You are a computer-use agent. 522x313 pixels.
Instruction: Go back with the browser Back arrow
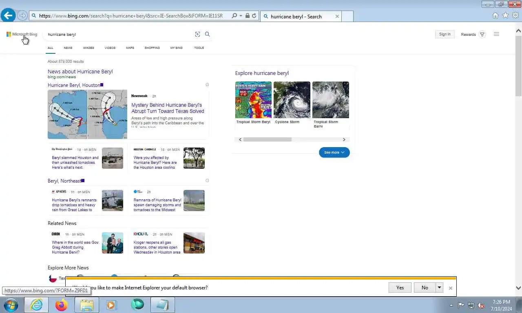(x=8, y=15)
